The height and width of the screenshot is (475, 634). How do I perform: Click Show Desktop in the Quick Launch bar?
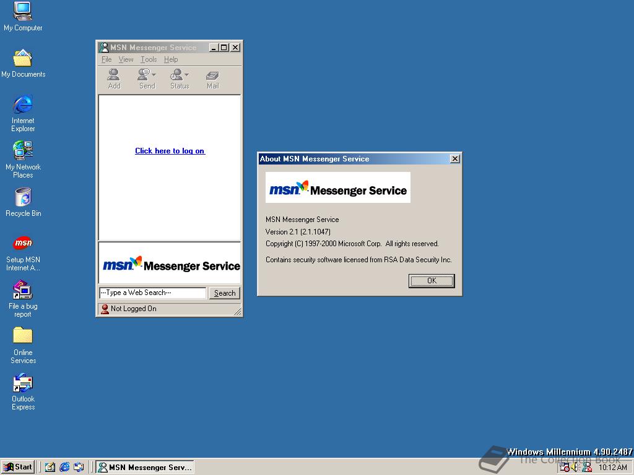click(x=50, y=468)
